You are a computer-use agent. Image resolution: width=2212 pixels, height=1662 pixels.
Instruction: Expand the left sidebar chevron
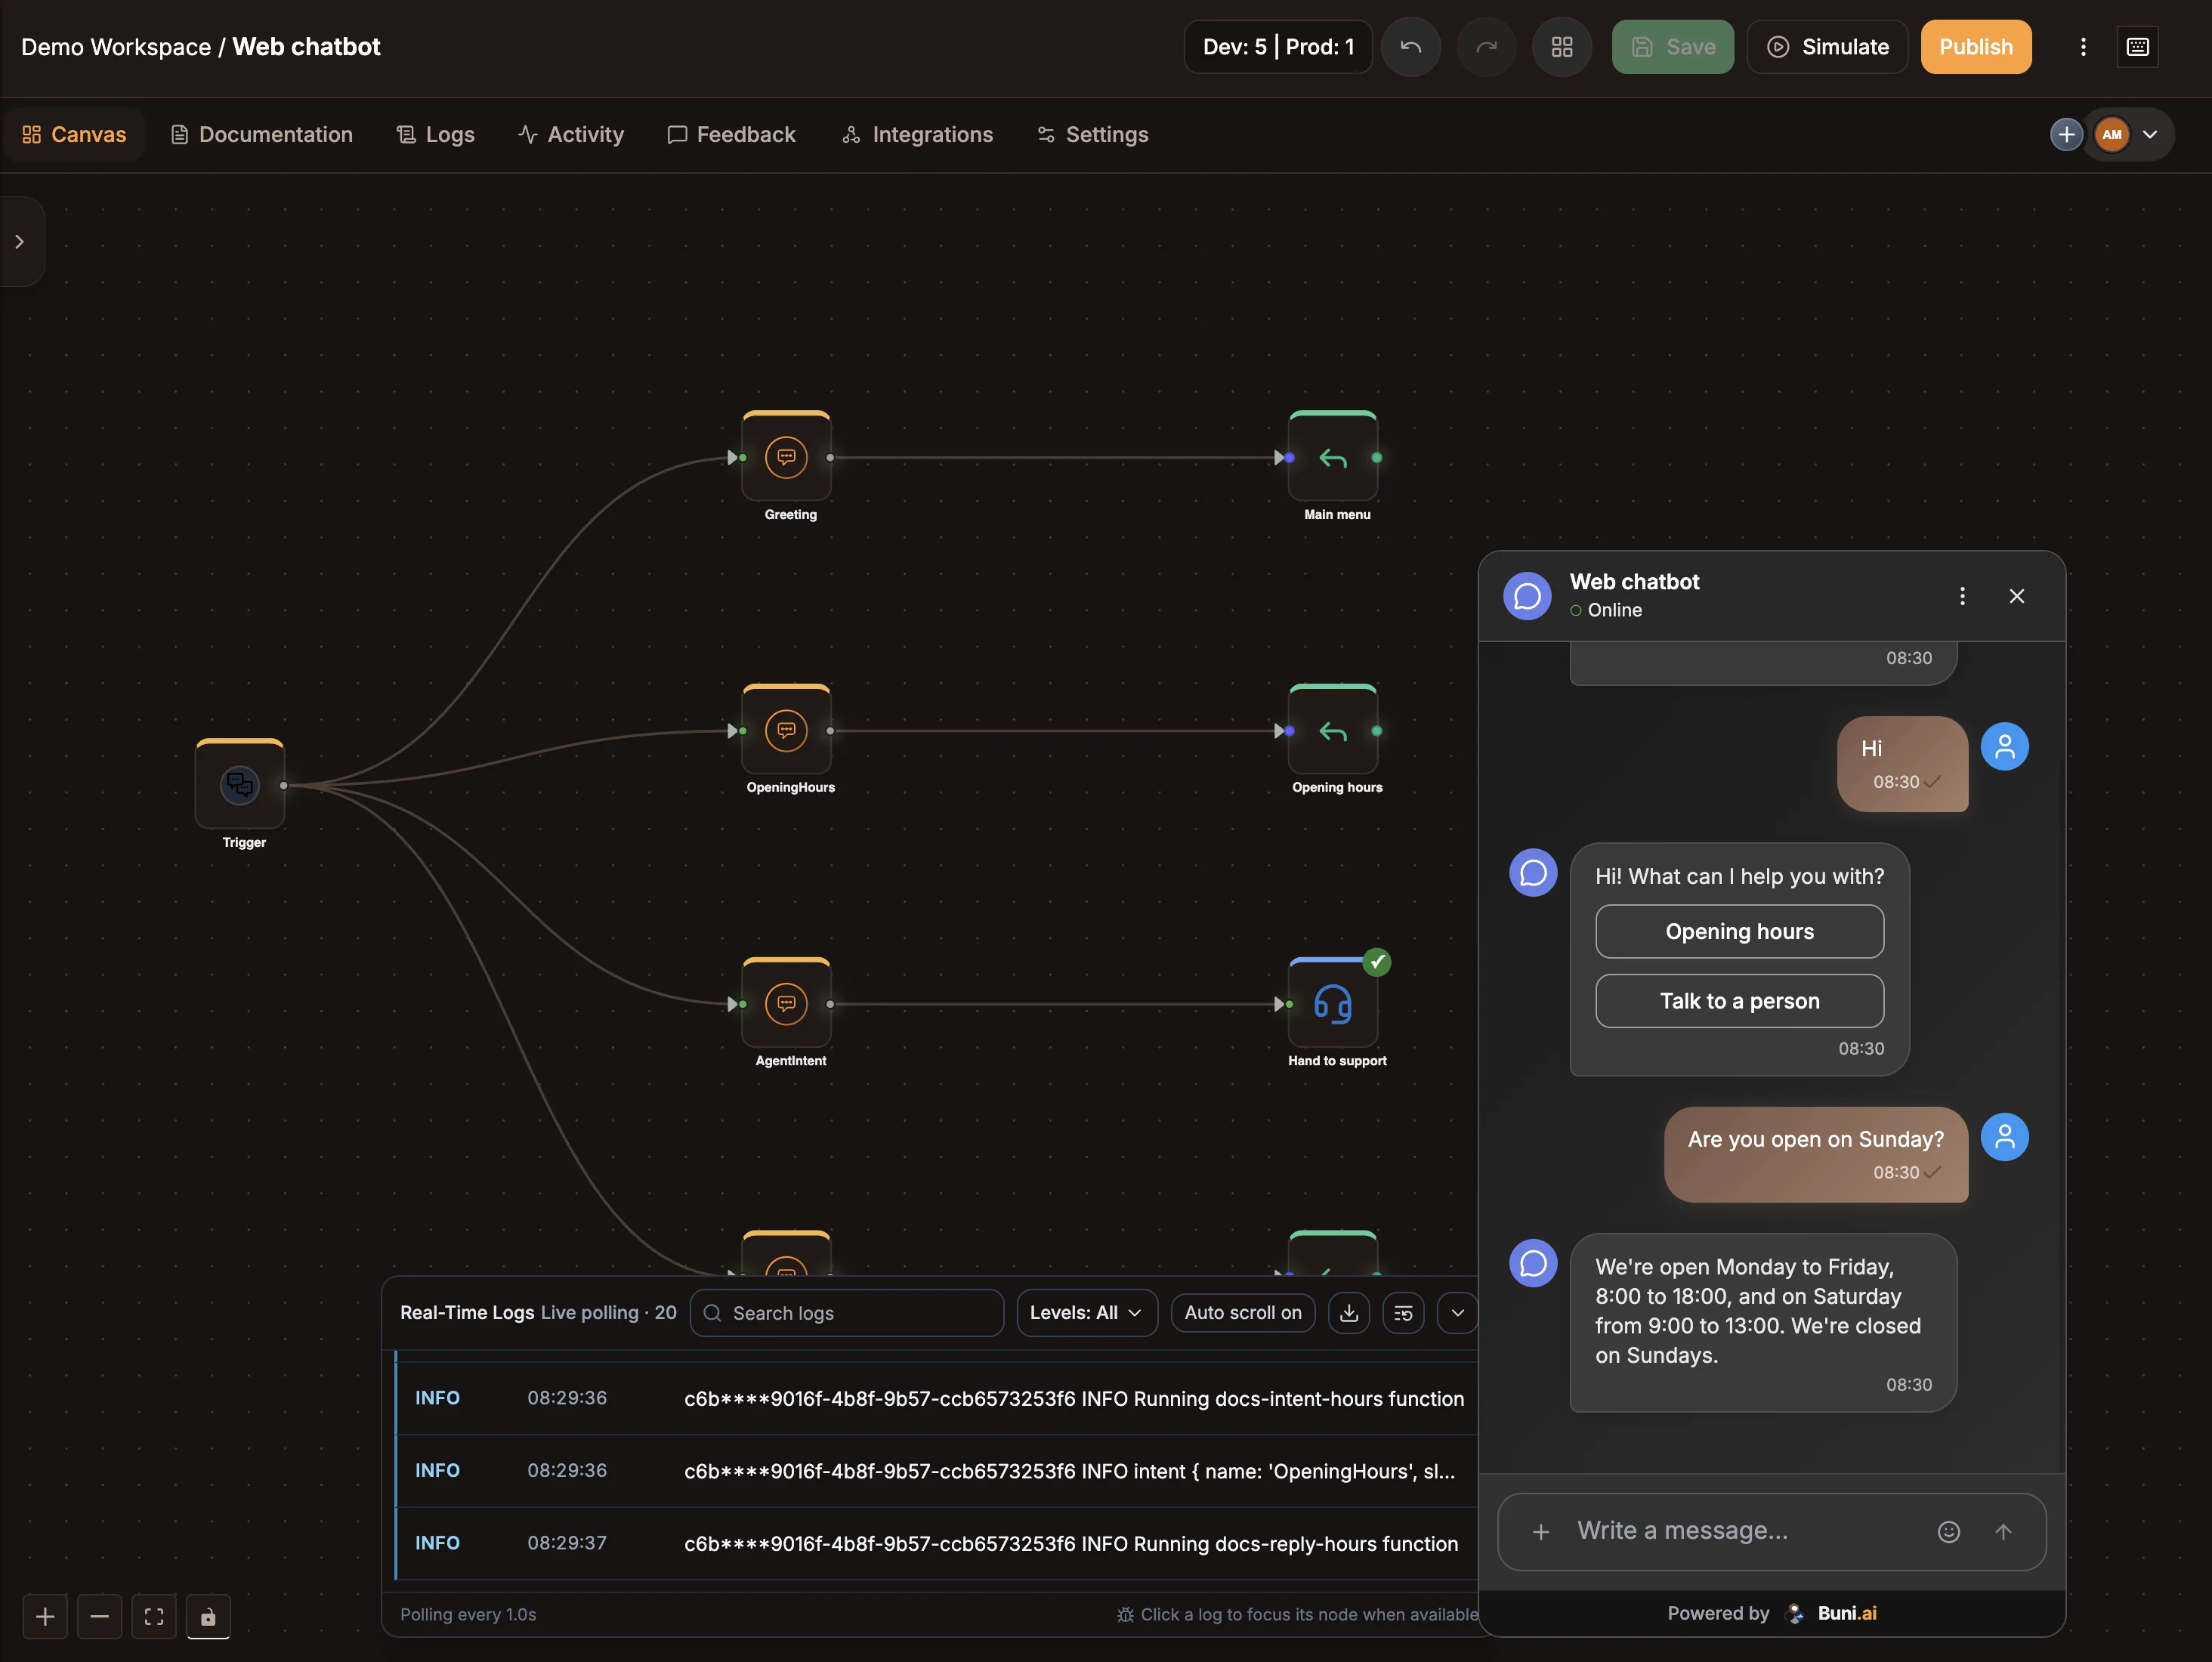20,242
